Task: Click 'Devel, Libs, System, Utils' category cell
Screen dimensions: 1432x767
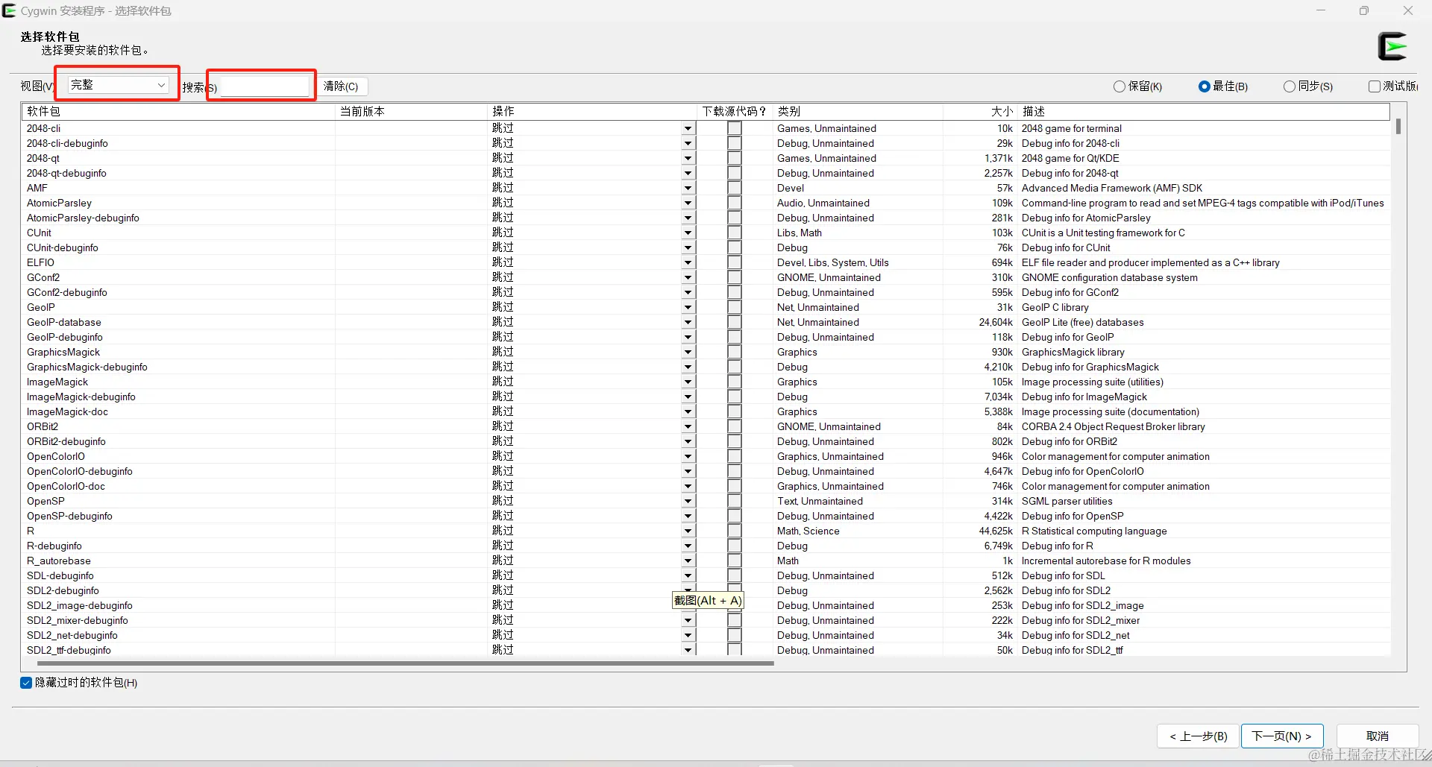Action: coord(832,263)
